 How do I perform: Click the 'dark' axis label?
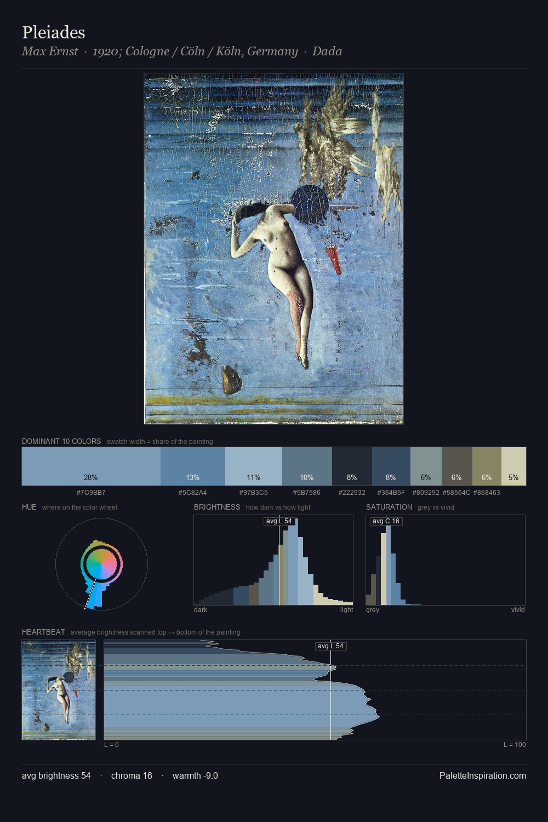[x=201, y=610]
